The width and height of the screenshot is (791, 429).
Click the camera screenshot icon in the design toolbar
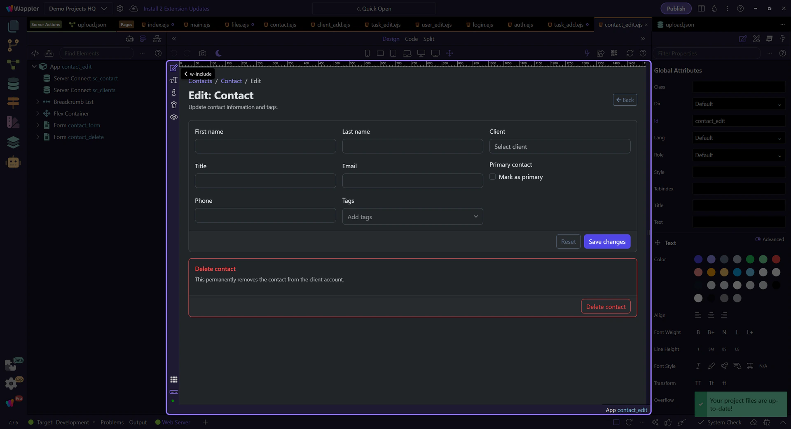coord(202,53)
